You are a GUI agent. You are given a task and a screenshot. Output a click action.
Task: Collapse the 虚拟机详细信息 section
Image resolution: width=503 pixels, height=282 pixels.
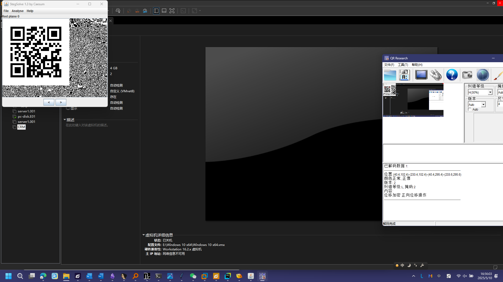[x=143, y=235]
